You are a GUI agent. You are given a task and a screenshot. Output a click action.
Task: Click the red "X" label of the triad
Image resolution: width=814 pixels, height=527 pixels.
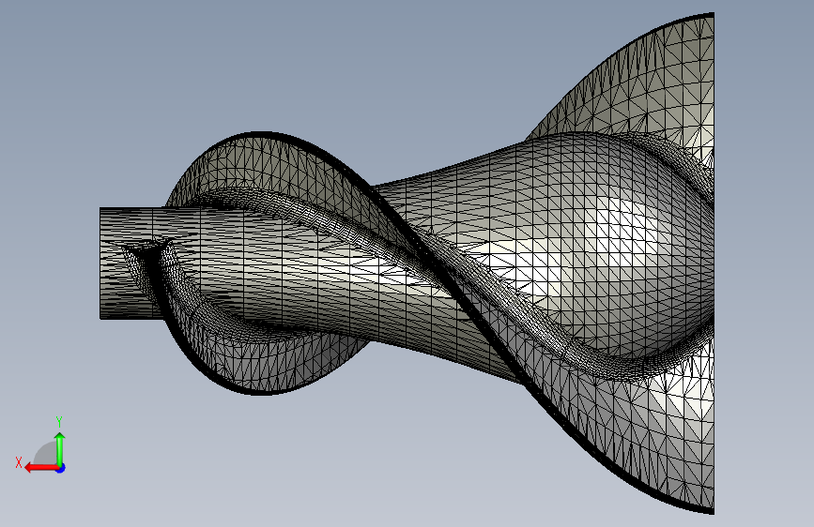click(x=19, y=462)
